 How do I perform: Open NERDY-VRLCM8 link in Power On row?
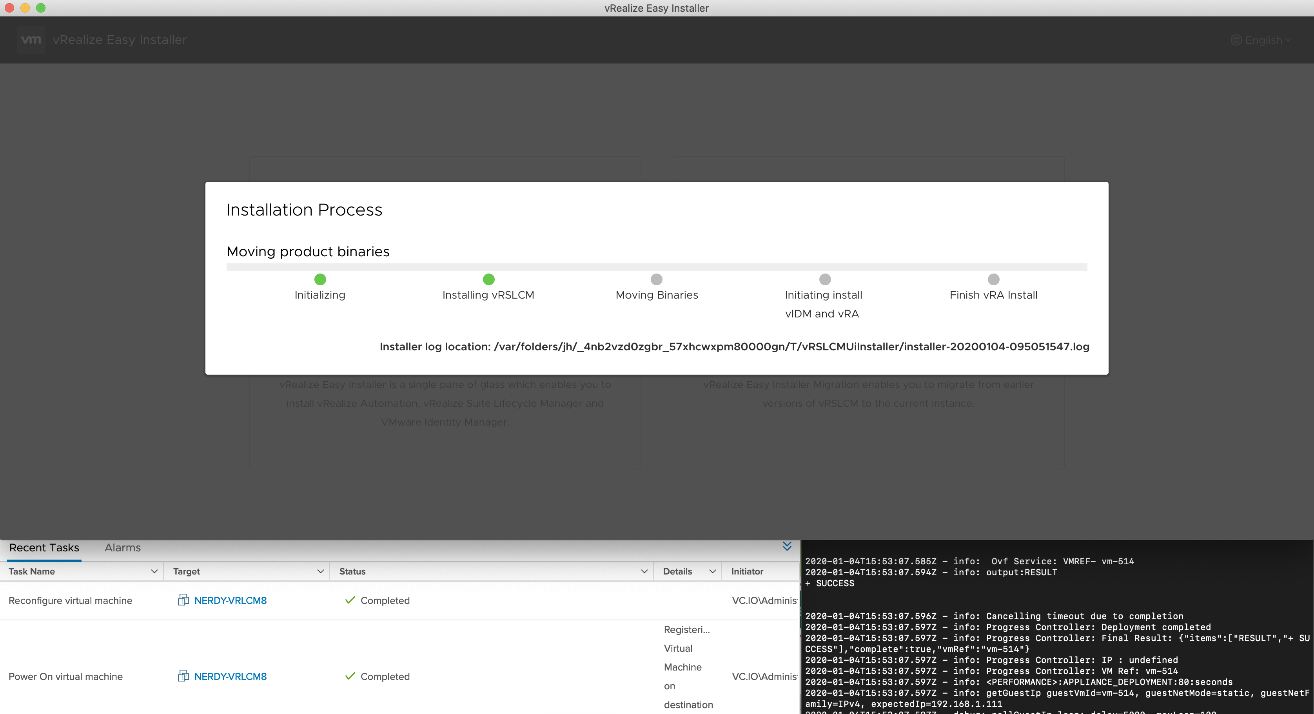pos(230,676)
